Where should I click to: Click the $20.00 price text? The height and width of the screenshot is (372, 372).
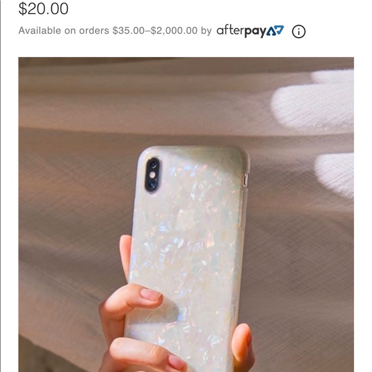[44, 9]
